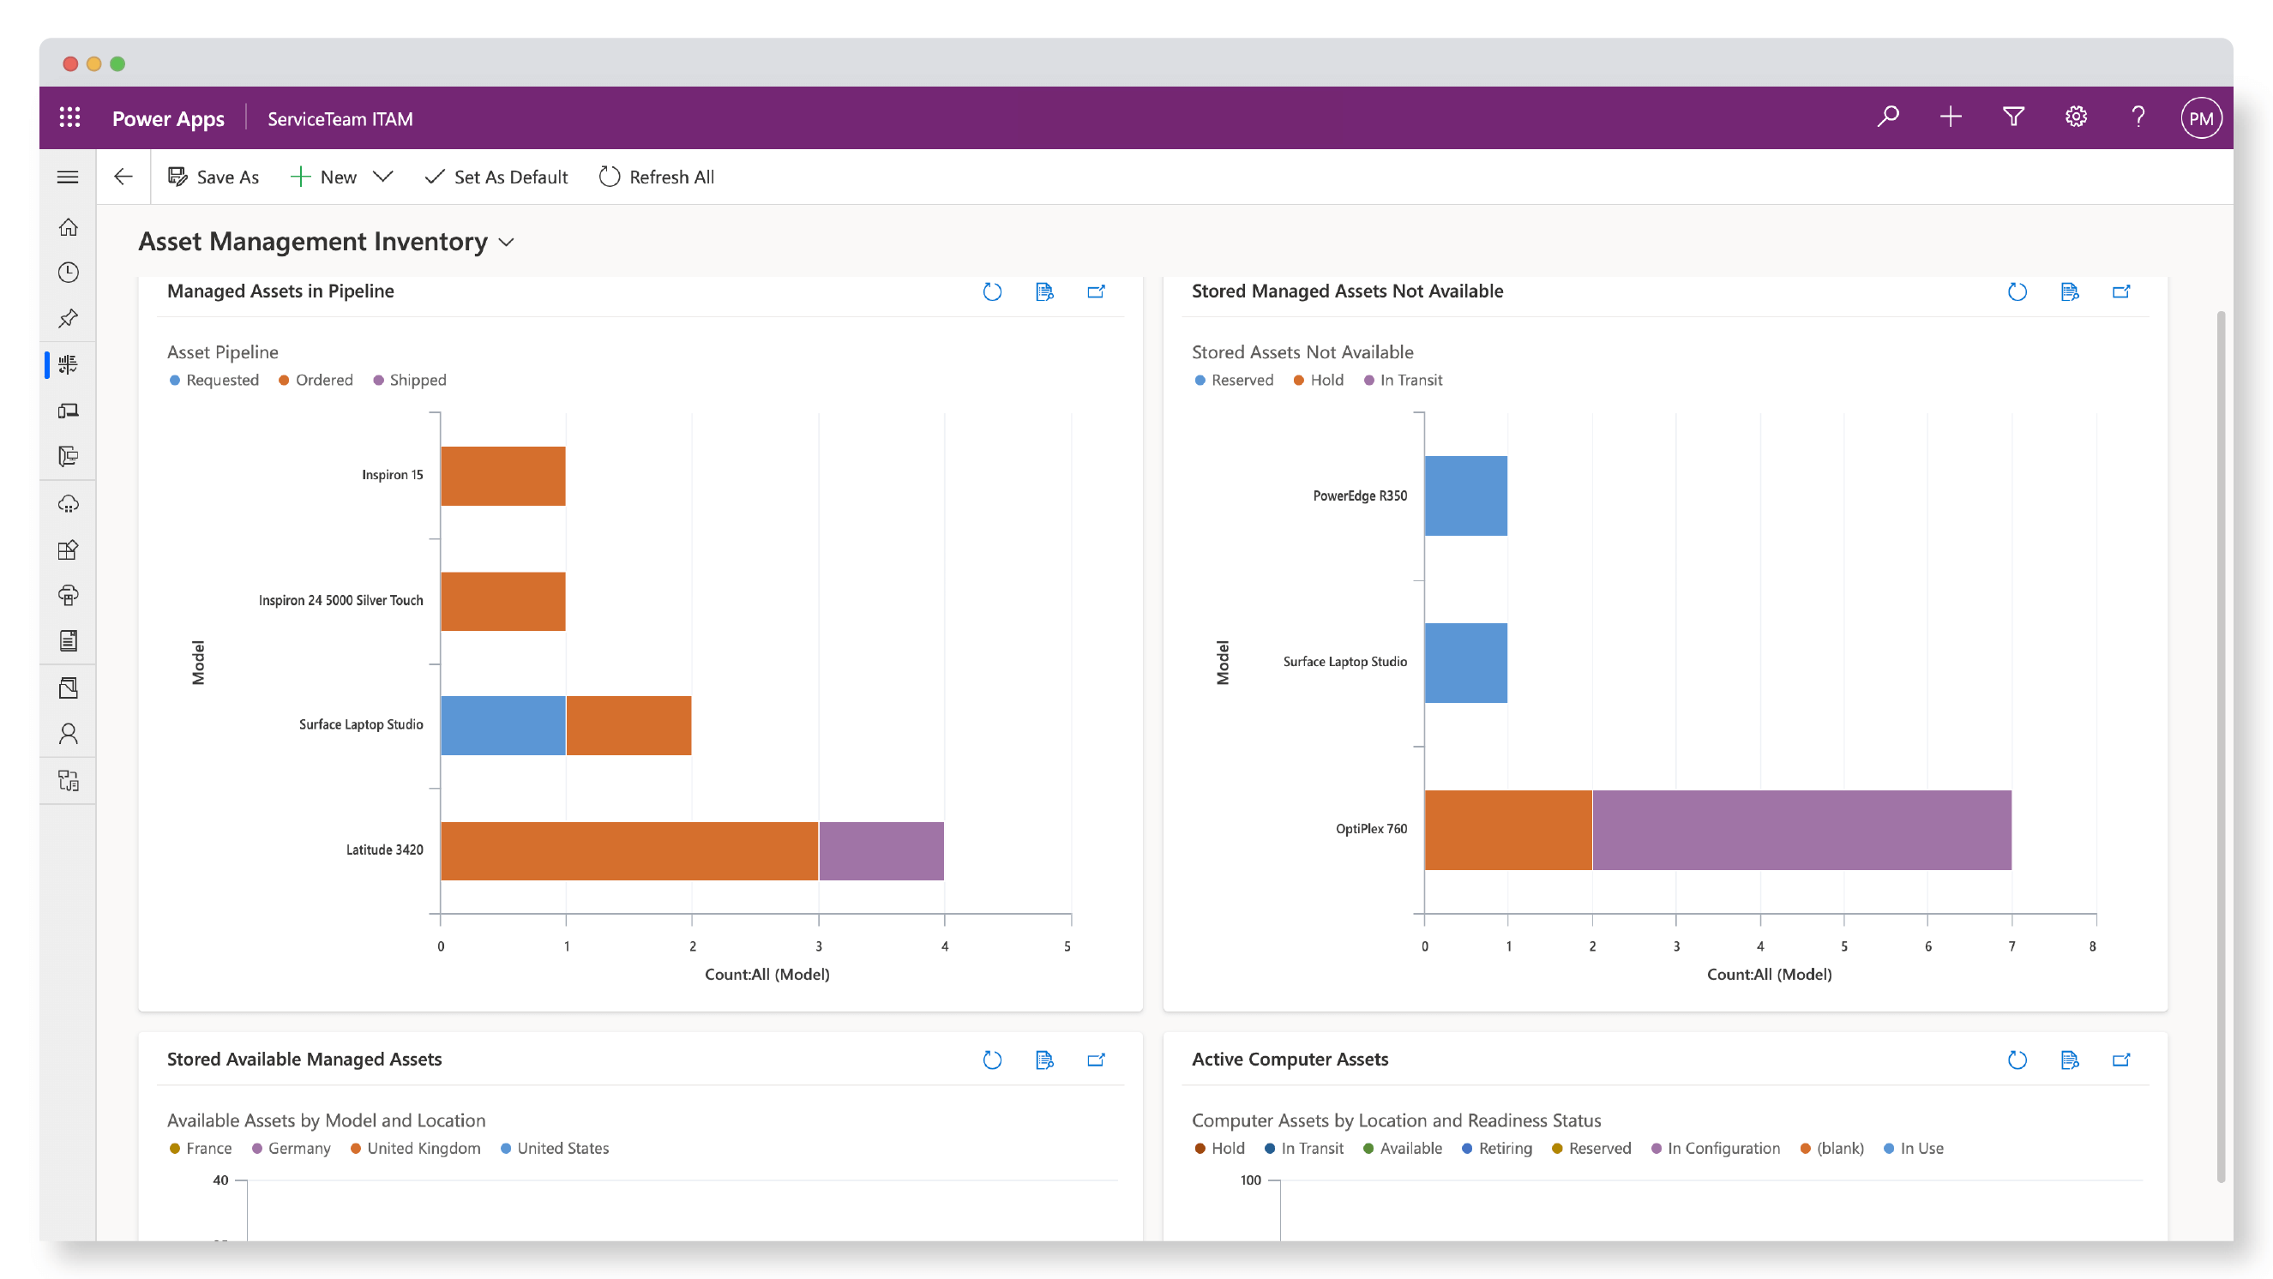This screenshot has height=1279, width=2273.
Task: Click the plus quick create icon in header
Action: click(1950, 117)
